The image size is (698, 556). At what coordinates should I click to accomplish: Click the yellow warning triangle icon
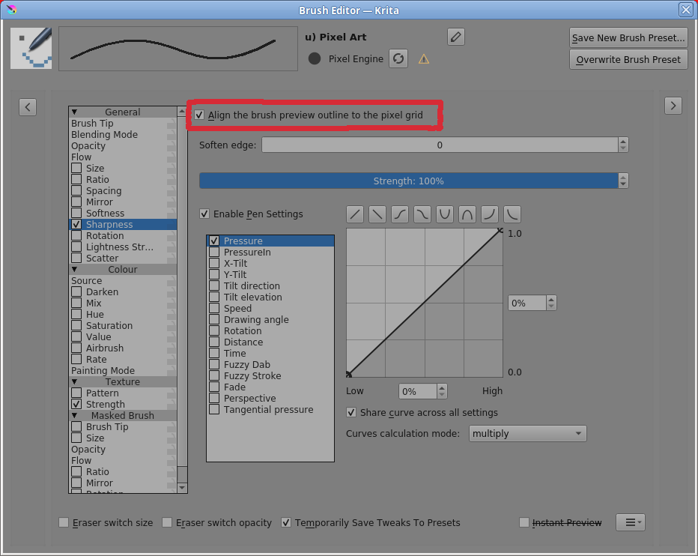click(424, 58)
